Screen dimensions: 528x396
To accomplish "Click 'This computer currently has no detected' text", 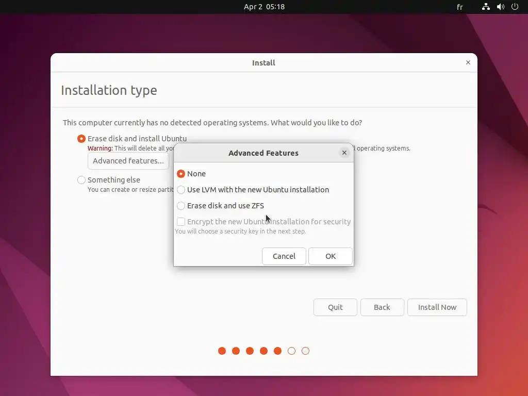I will tap(212, 123).
